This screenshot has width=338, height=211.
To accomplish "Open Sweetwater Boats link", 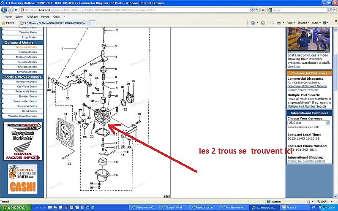I will tap(25, 101).
